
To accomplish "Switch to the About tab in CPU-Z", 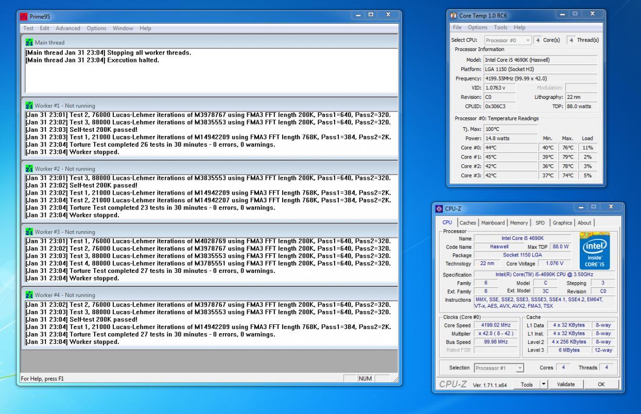I will pyautogui.click(x=584, y=222).
